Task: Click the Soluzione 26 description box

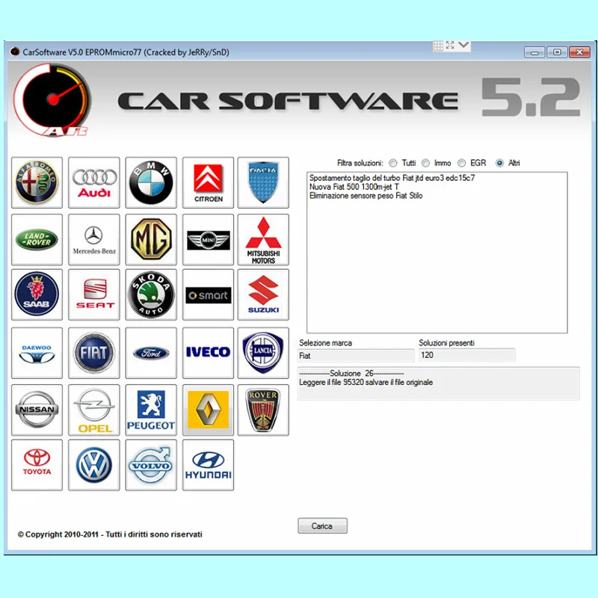Action: coord(439,383)
